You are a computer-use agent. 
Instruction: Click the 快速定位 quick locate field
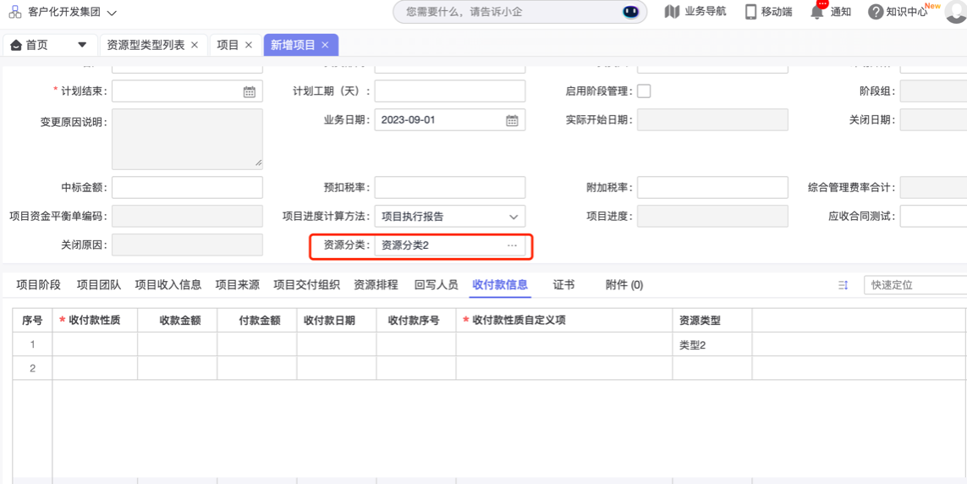pyautogui.click(x=915, y=285)
